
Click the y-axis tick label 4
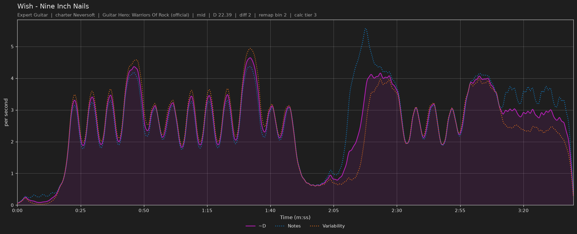click(x=13, y=79)
